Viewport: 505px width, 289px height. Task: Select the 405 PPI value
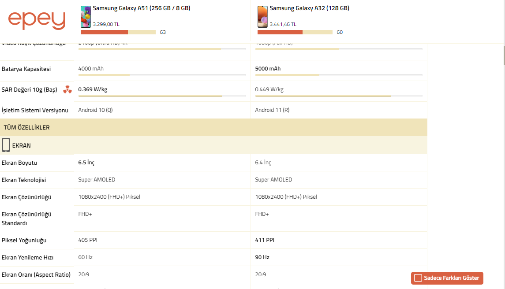pos(88,240)
